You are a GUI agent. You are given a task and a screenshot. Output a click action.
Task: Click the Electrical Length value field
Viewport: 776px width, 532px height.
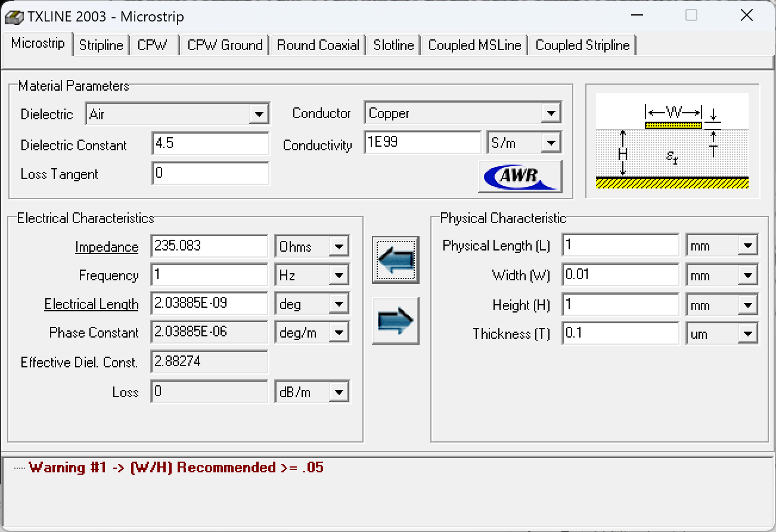(x=209, y=303)
